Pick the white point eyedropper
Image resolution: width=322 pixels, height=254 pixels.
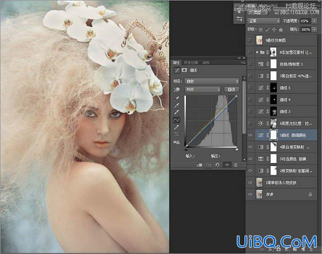tap(177, 112)
